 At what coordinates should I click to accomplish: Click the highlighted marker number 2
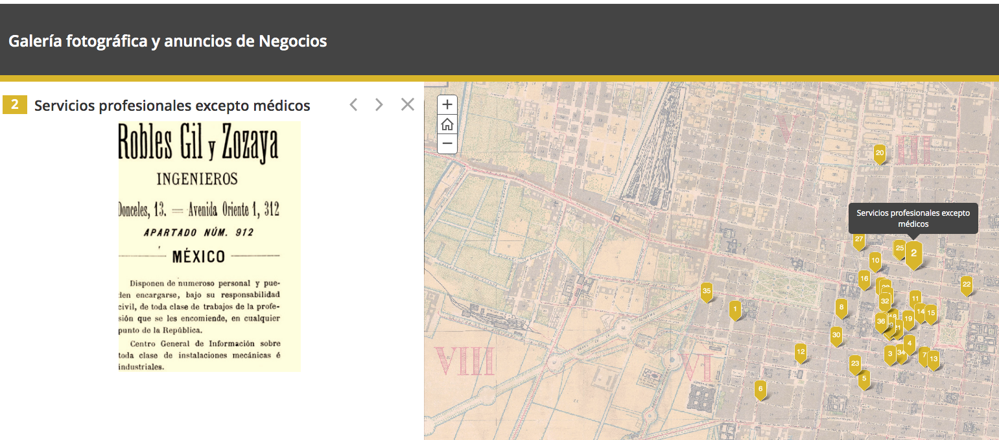[914, 254]
